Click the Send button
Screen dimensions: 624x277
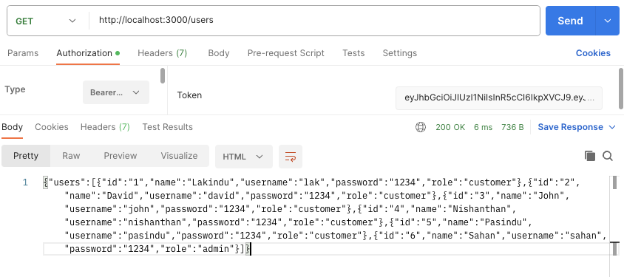click(x=570, y=21)
